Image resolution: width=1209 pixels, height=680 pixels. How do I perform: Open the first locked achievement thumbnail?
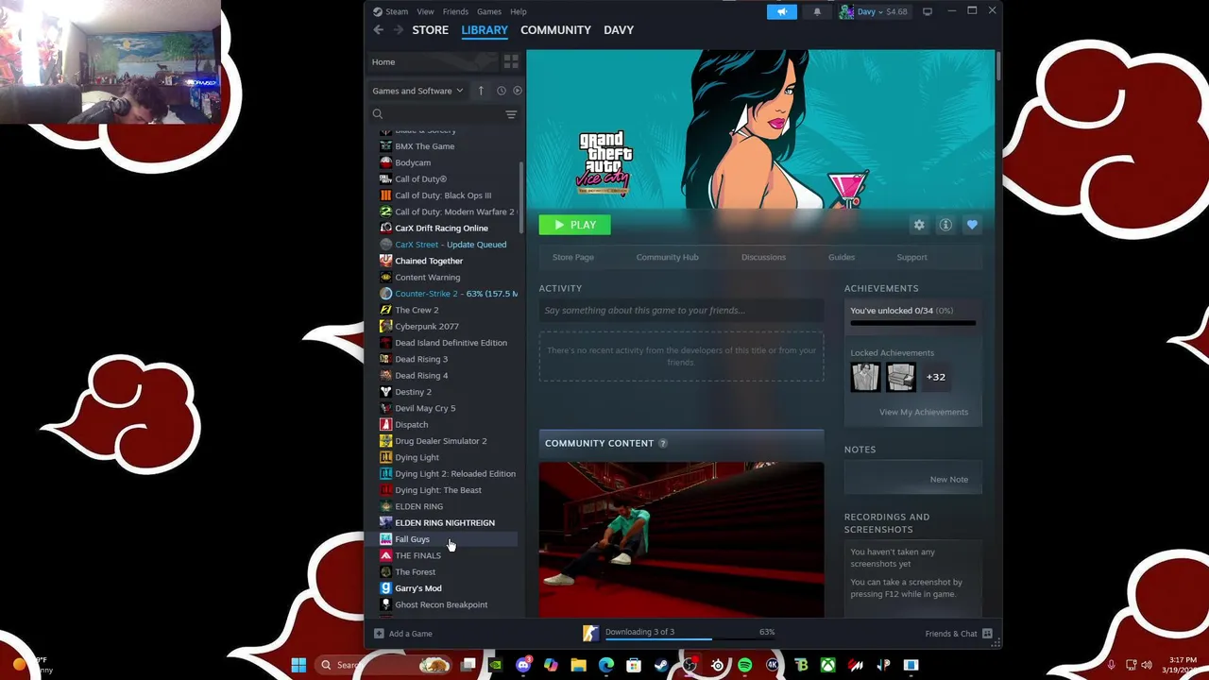click(x=865, y=377)
